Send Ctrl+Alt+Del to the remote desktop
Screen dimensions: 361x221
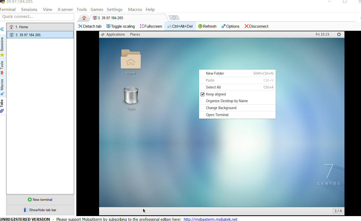coord(180,26)
